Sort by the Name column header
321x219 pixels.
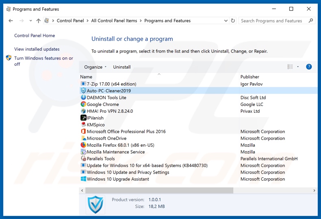[x=86, y=77]
